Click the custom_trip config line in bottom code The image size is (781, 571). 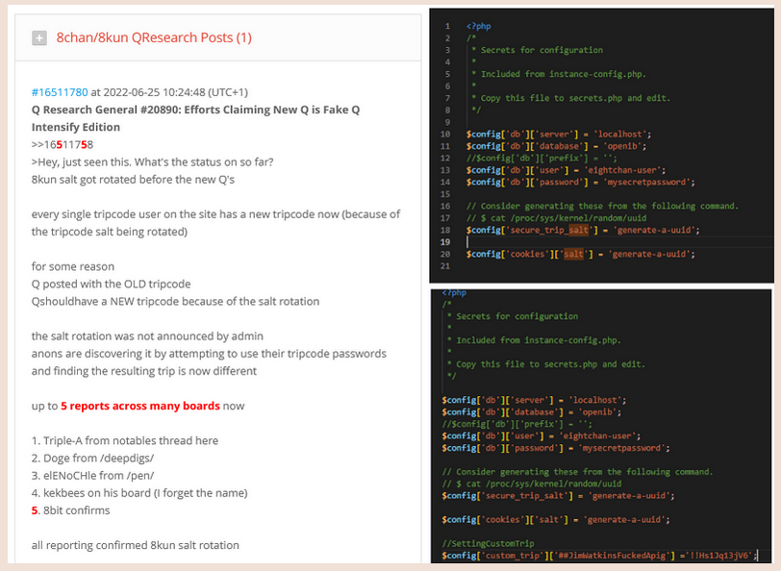tap(600, 555)
